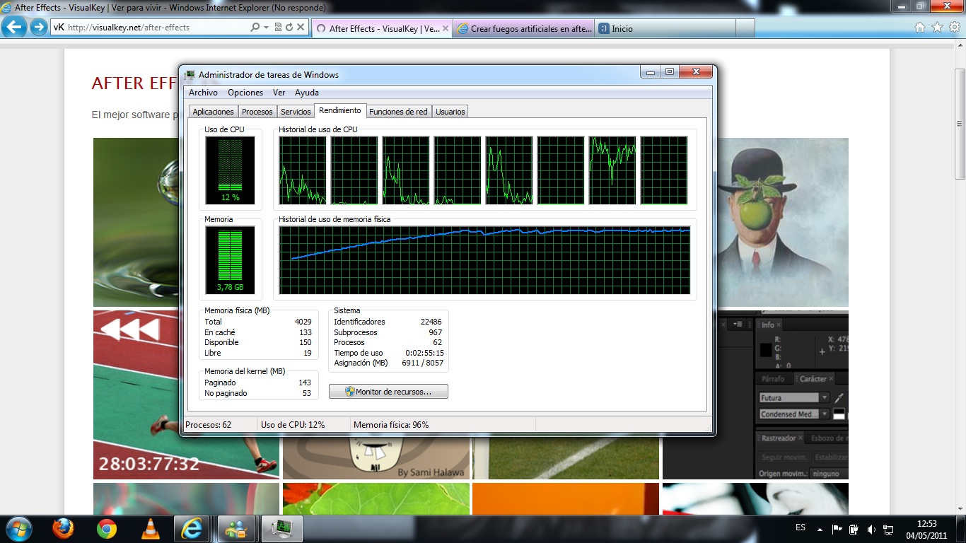Open IE favorites star icon
The height and width of the screenshot is (543, 966).
(x=937, y=28)
